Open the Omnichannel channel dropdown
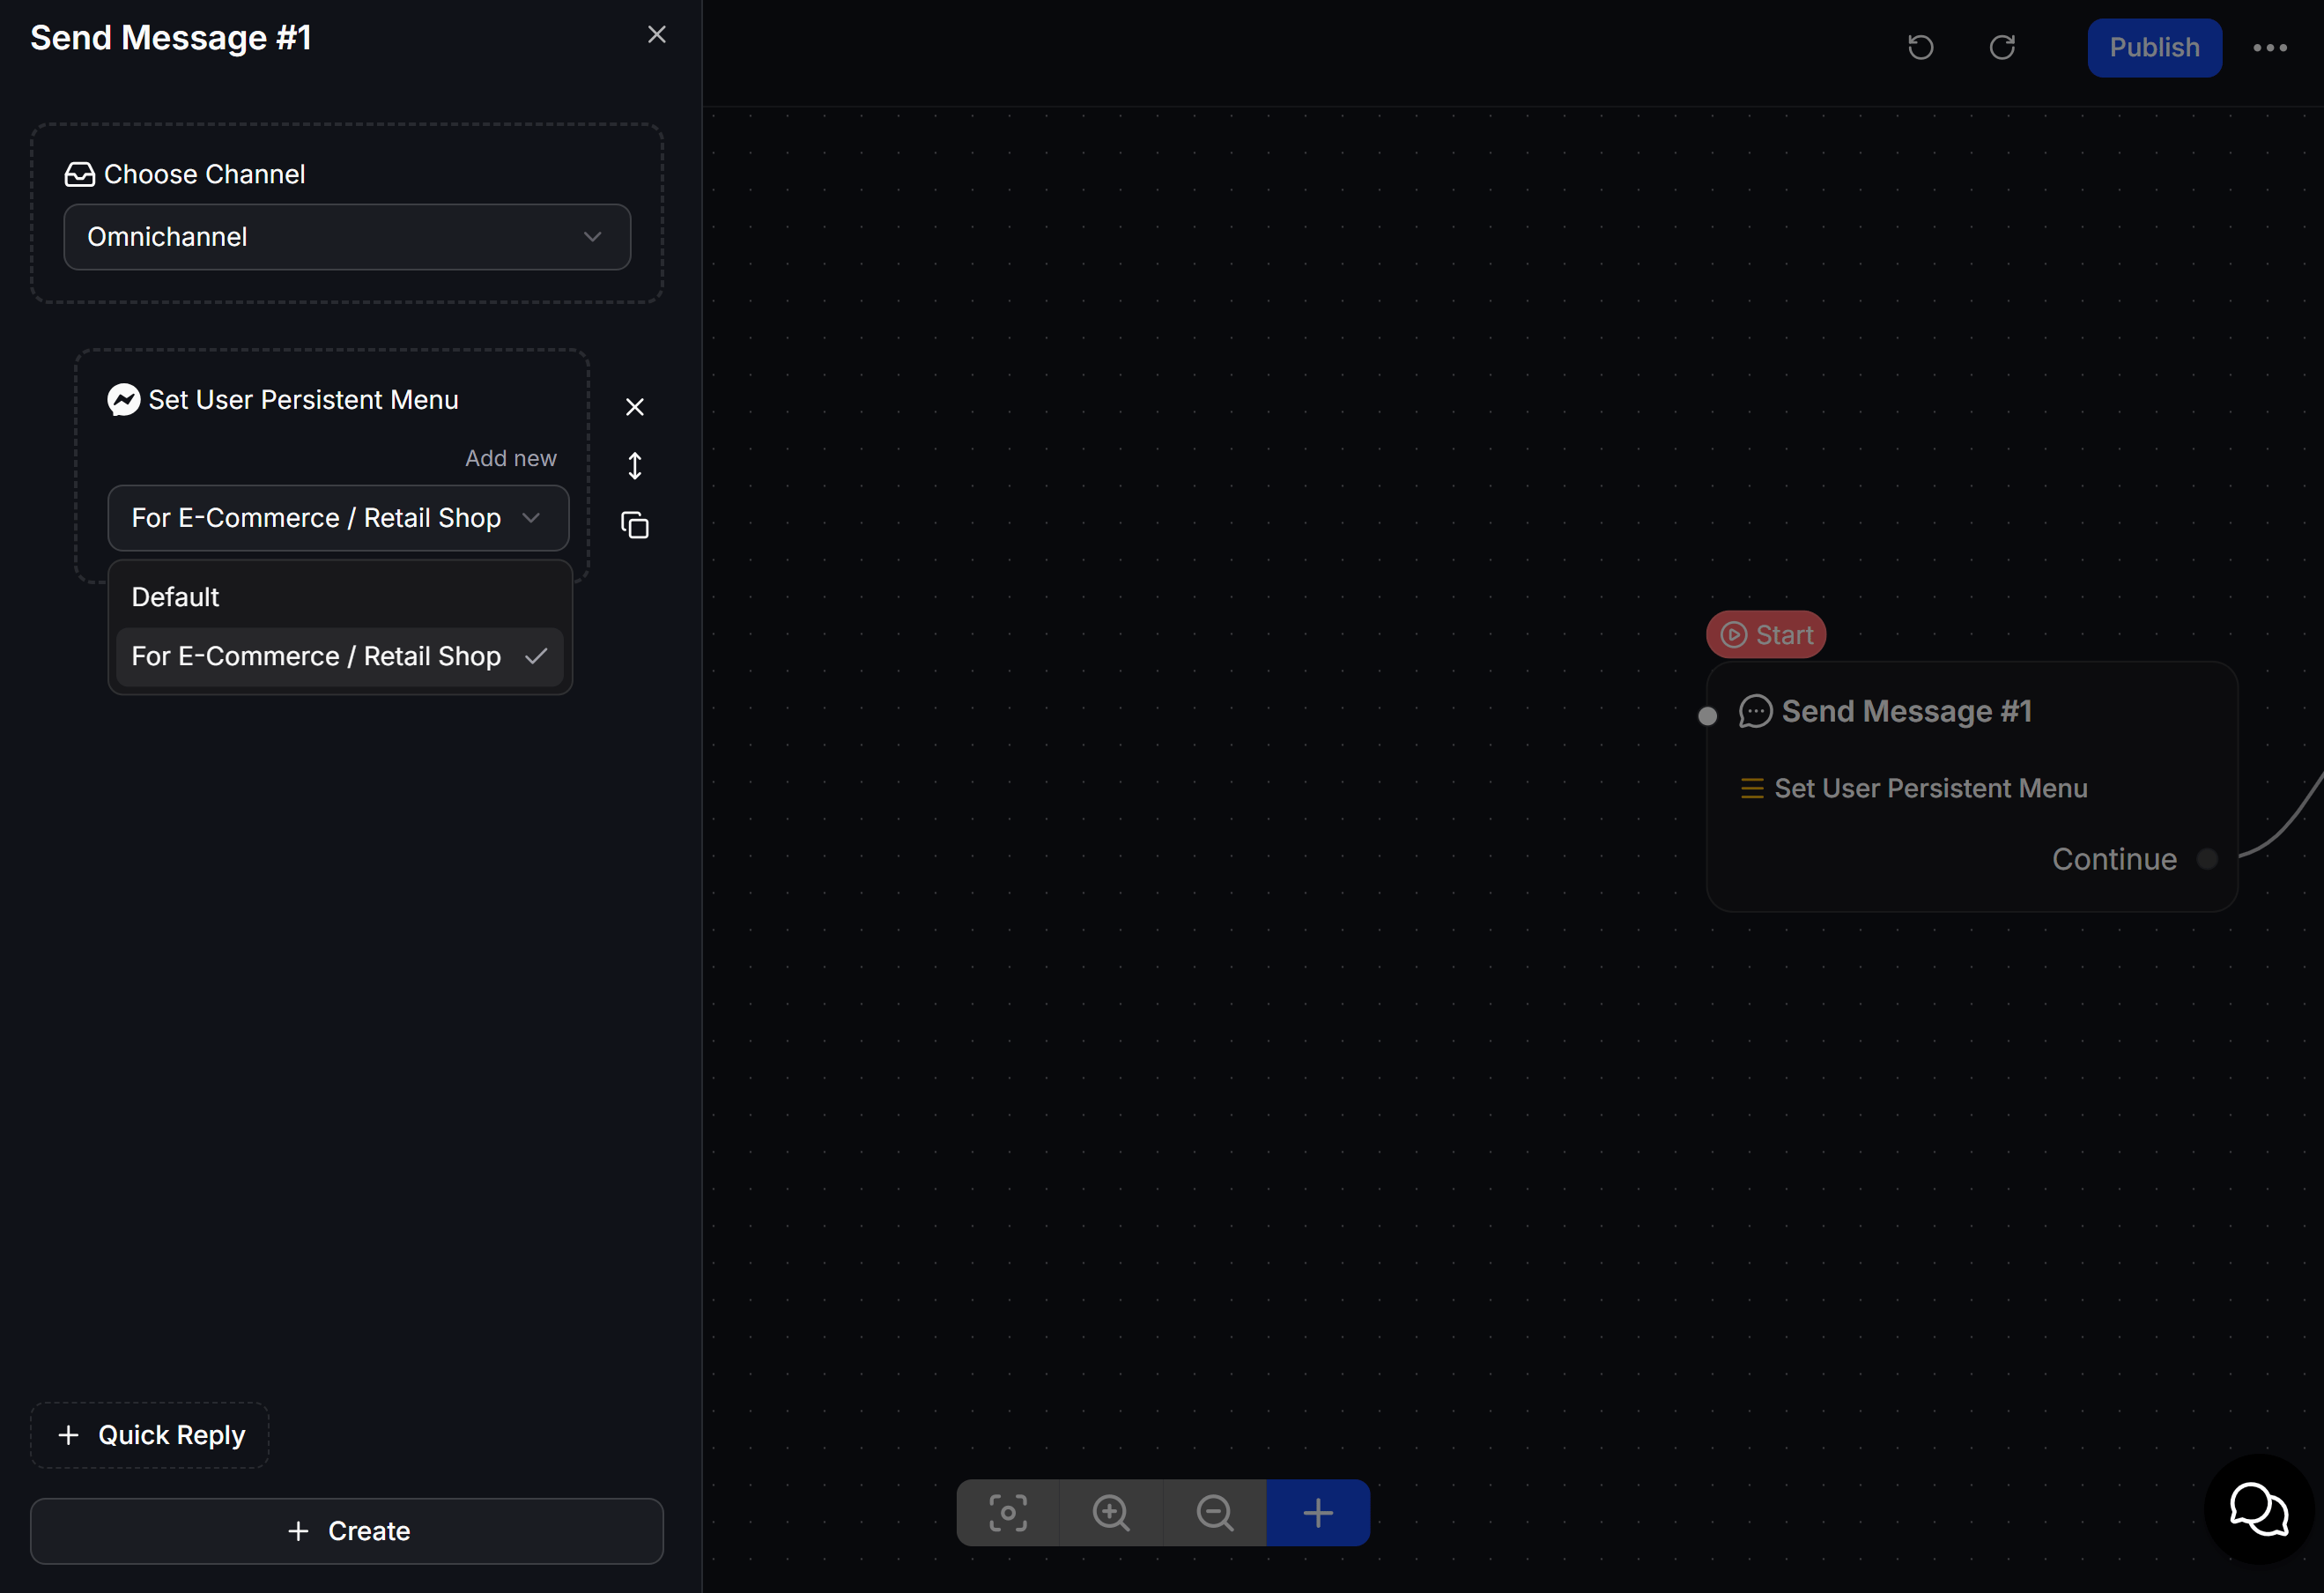This screenshot has width=2324, height=1593. pyautogui.click(x=347, y=237)
